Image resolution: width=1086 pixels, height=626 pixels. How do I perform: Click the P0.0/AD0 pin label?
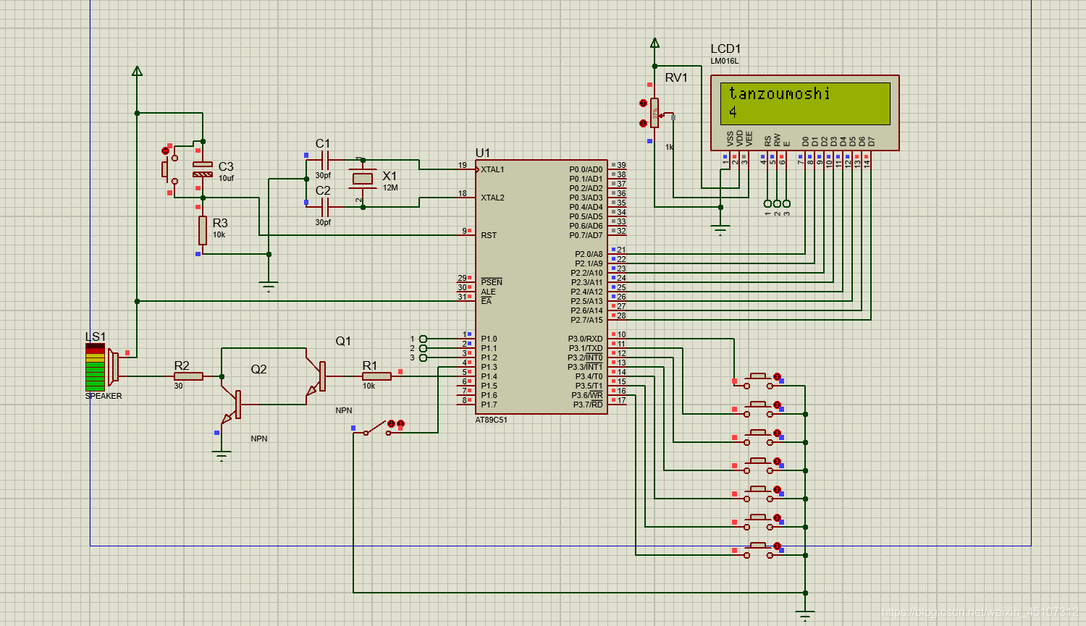click(x=586, y=169)
